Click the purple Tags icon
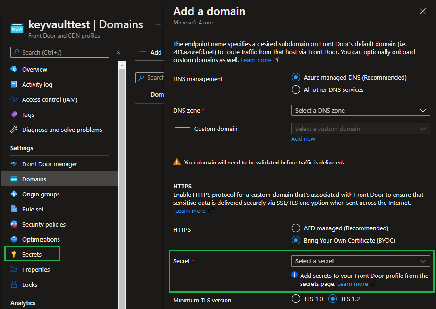The width and height of the screenshot is (436, 309). [14, 114]
